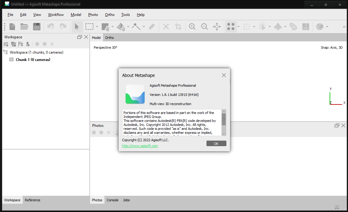Click Add Photos in the Workspace toolbar
The width and height of the screenshot is (348, 212).
13,44
